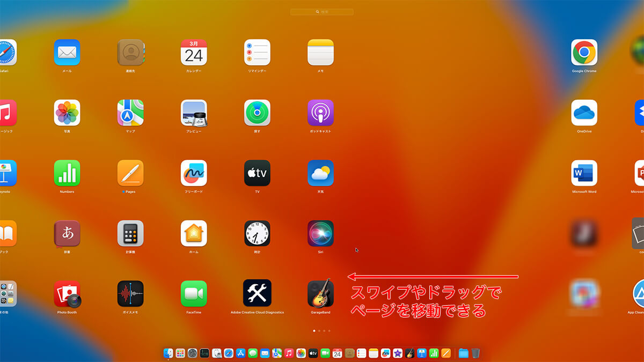Screen dimensions: 644x362
Task: Click Mail icon in the Dock
Action: click(x=265, y=353)
